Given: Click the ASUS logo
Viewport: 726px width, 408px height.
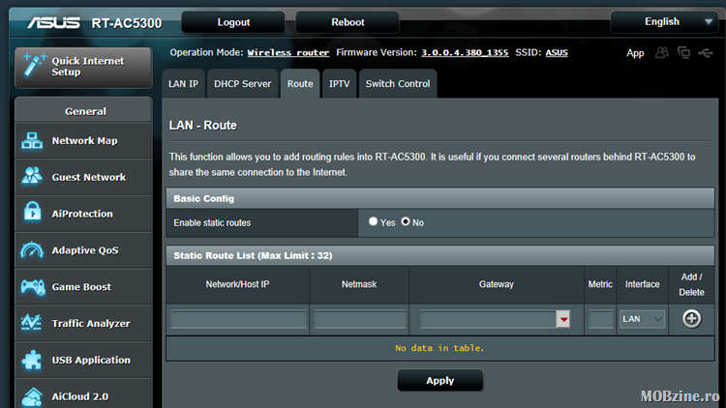Looking at the screenshot, I should pos(53,22).
